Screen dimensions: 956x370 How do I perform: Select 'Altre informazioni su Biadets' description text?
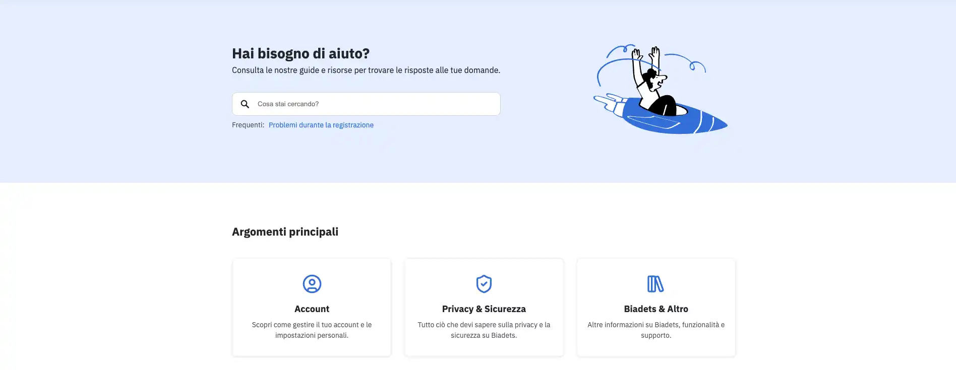[656, 330]
